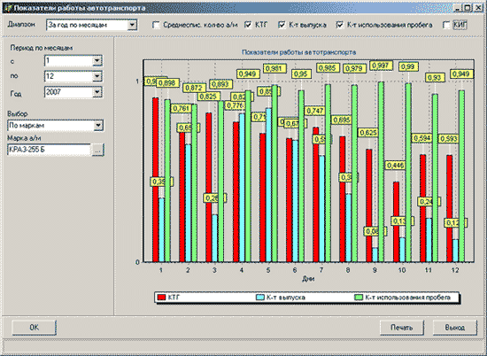Disable К-т использования пробега checkbox
487x356 pixels.
pyautogui.click(x=340, y=25)
